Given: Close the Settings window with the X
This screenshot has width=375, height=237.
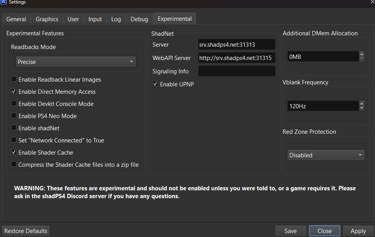Looking at the screenshot, I should coord(372,2).
